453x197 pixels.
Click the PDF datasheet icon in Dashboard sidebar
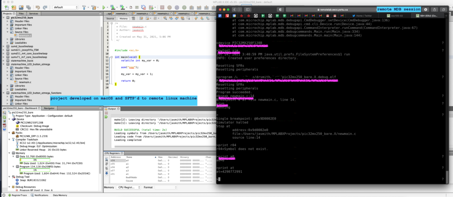click(x=4, y=125)
